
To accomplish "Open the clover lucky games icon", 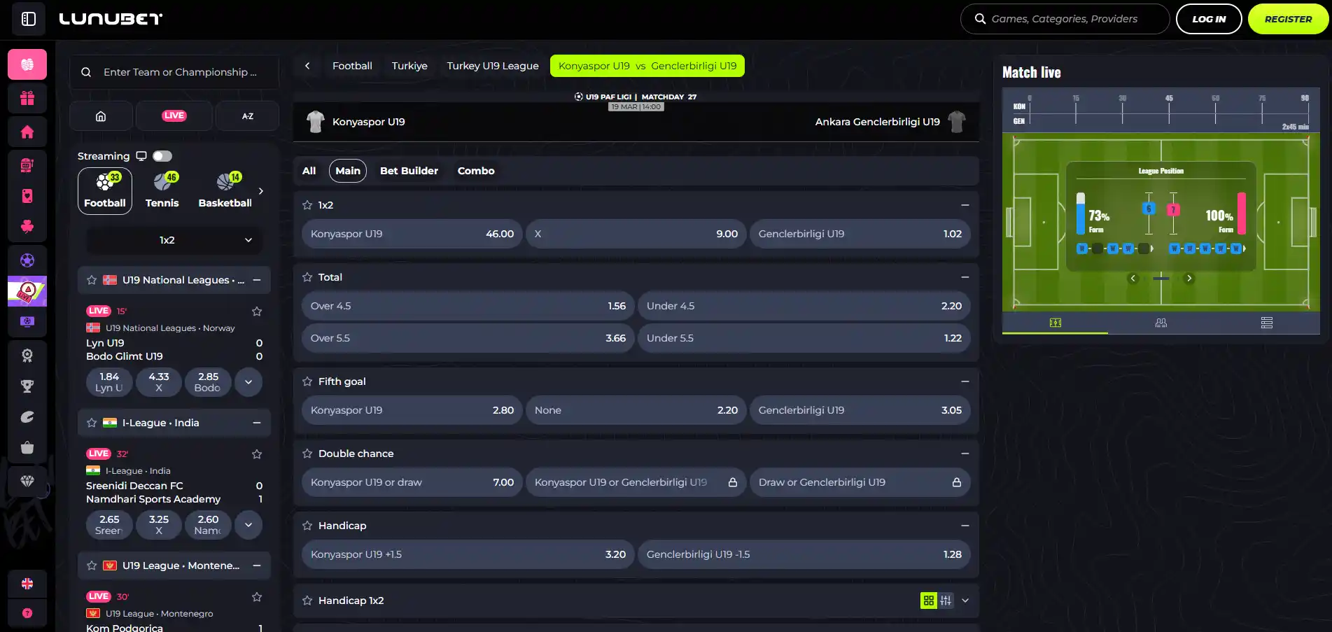I will coord(27,227).
